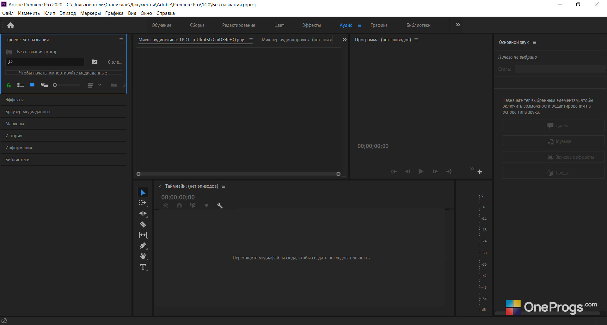Close the Timeline panel tab
Viewport: 607px width, 325px height.
pos(160,186)
